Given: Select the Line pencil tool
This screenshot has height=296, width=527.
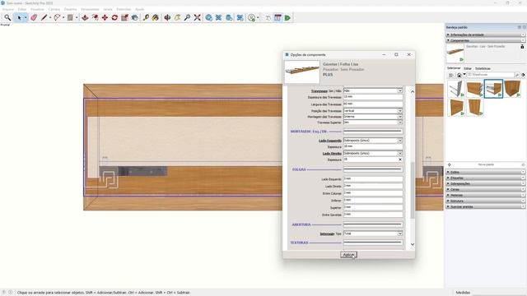Looking at the screenshot, I should (44, 17).
